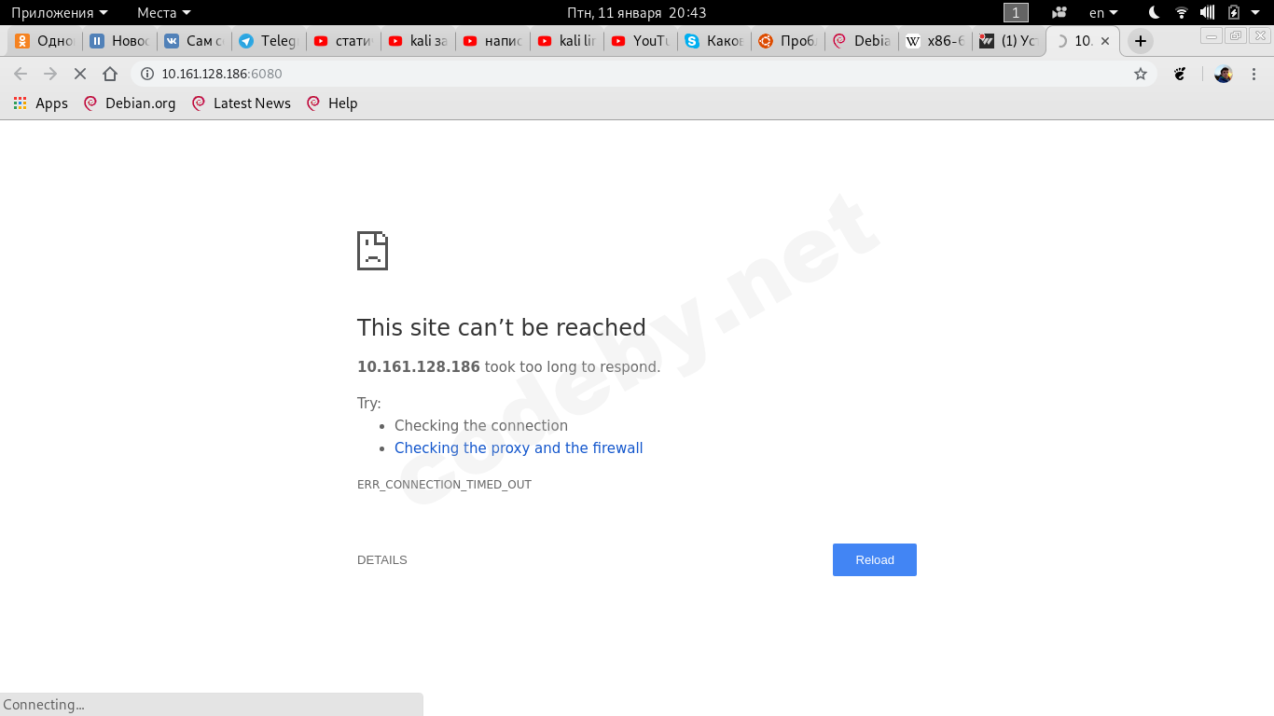Switch to the Debia tab
The width and height of the screenshot is (1274, 716).
(x=863, y=41)
